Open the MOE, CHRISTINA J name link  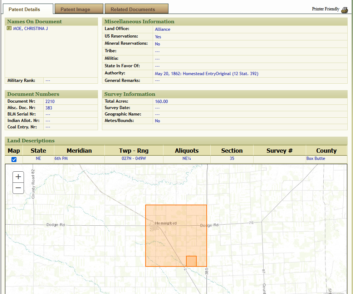(30, 29)
